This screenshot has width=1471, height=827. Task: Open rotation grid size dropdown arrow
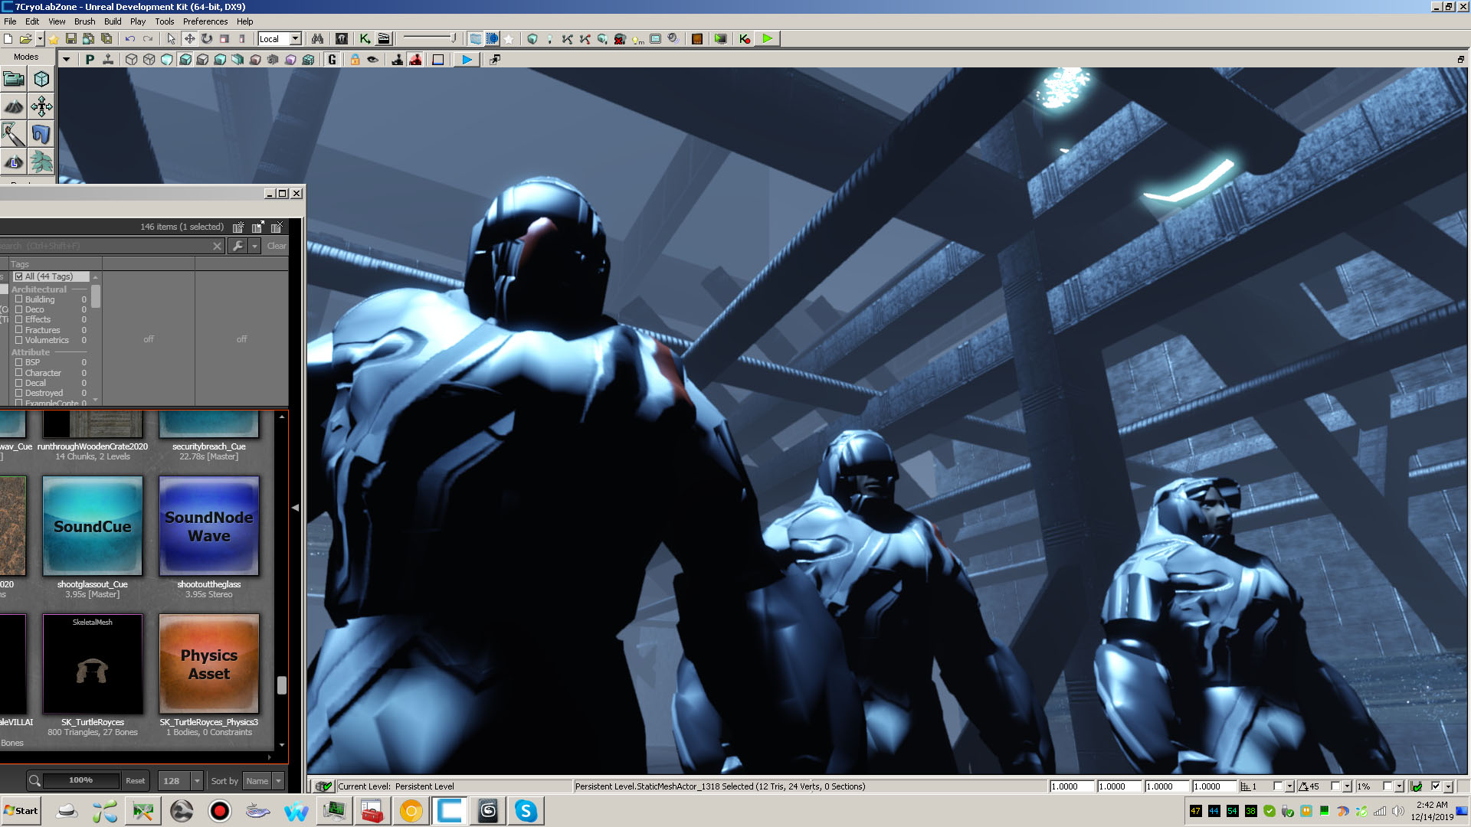[x=1348, y=786]
